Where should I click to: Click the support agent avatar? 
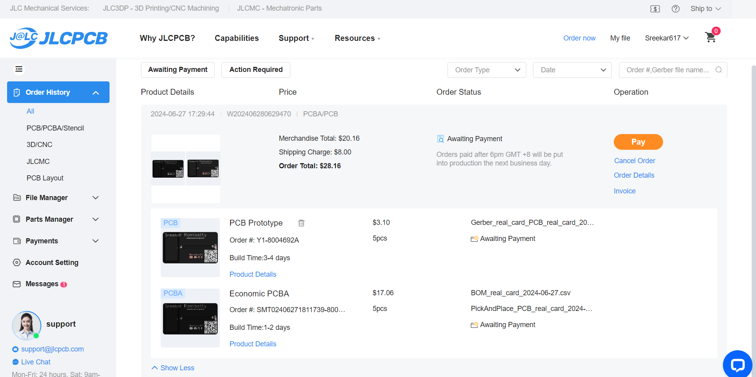[x=26, y=326]
